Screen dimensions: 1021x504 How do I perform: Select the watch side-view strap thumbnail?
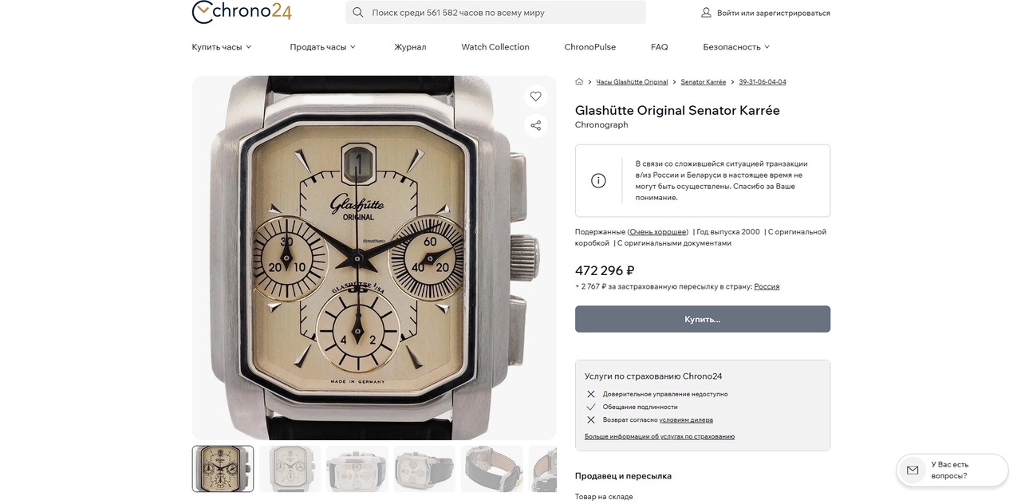coord(492,469)
